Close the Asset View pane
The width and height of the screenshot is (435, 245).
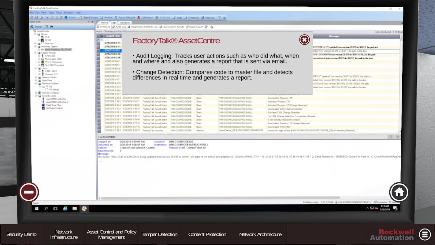click(x=93, y=22)
